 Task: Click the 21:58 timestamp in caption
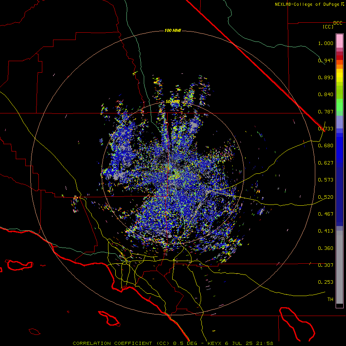pos(264,343)
